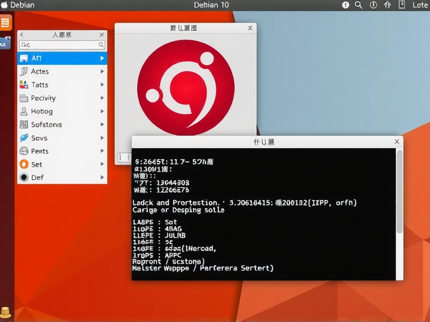430x322 pixels.
Task: Click the info circle icon in the top bar
Action: 345,5
